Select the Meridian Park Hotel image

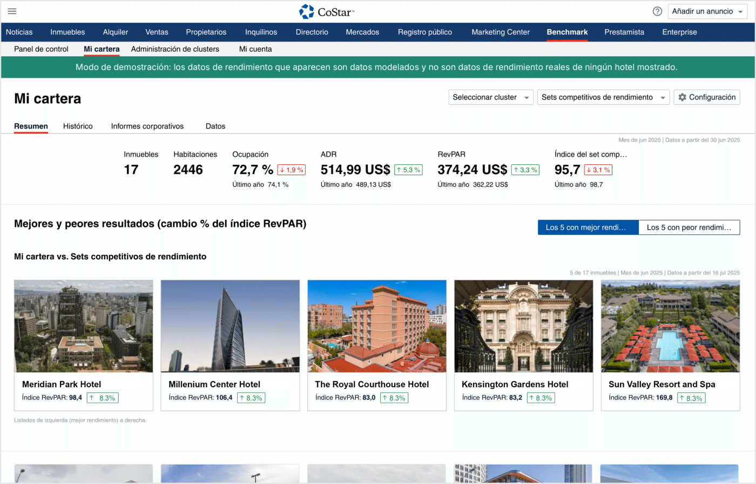click(84, 326)
